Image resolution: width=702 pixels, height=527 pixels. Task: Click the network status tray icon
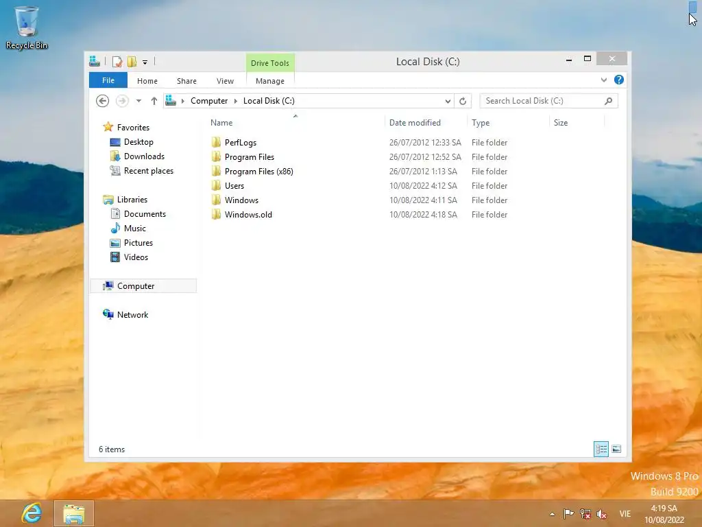coord(585,513)
